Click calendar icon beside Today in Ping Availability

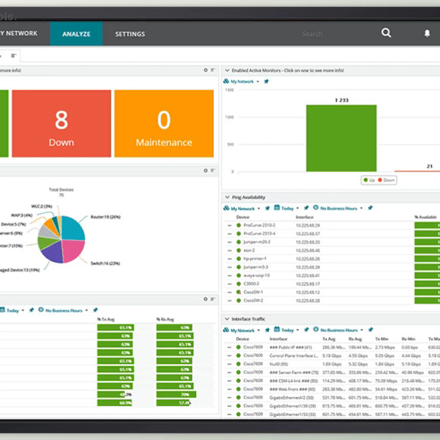tap(277, 208)
